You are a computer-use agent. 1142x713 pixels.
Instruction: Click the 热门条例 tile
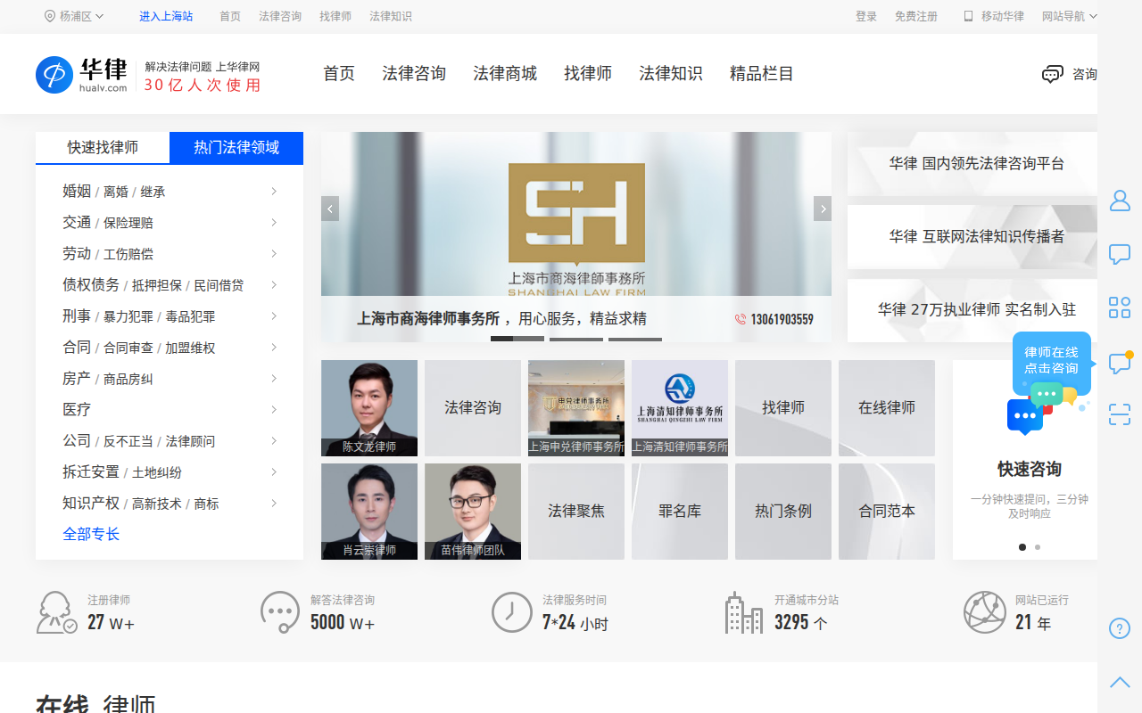pos(783,512)
